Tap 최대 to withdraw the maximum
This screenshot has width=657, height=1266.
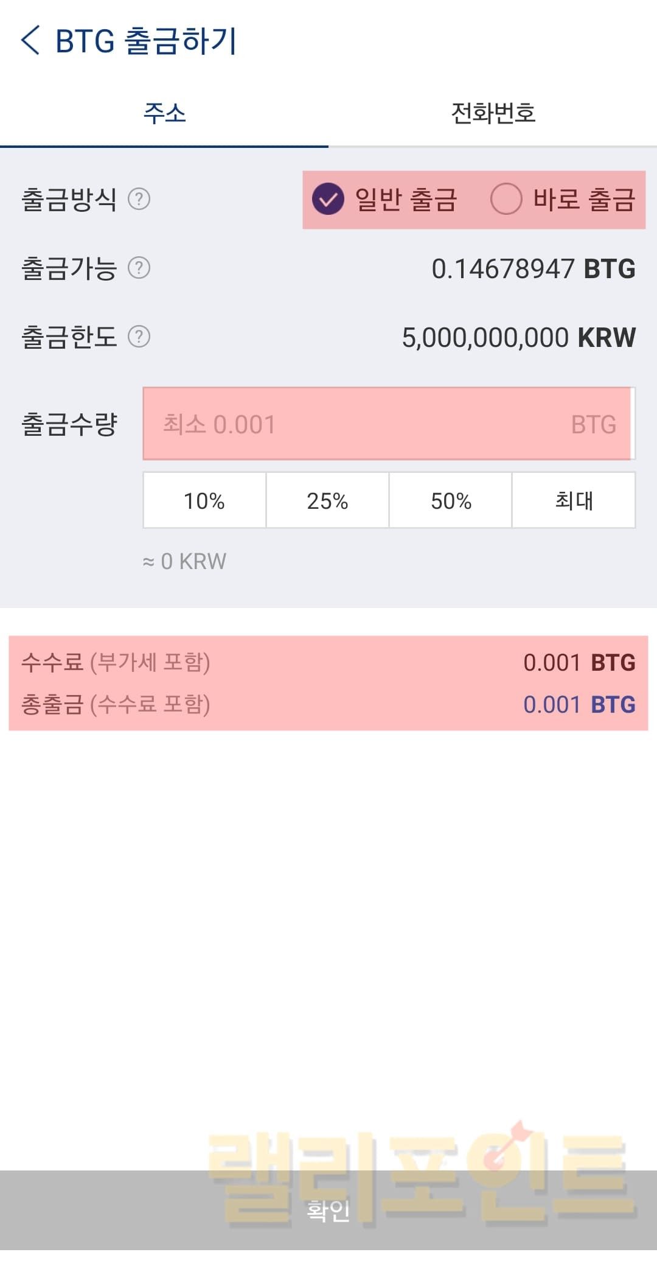(x=574, y=501)
